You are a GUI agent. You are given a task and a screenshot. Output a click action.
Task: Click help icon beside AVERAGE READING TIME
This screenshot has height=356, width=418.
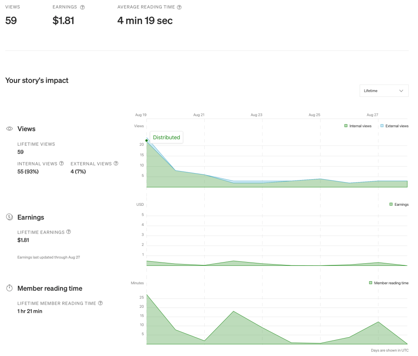(179, 7)
